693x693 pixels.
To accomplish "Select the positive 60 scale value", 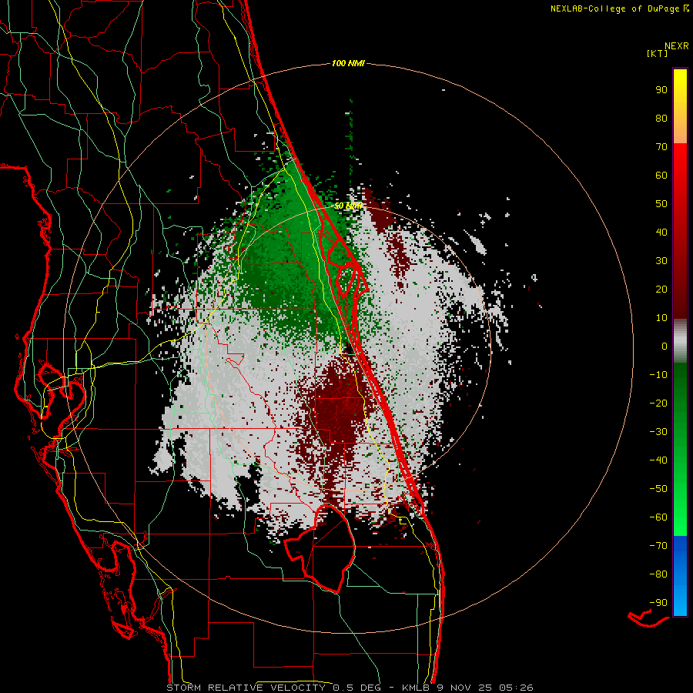I will click(661, 175).
